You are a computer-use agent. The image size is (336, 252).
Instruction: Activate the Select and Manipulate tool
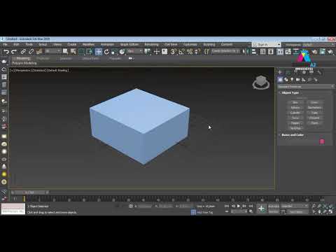[x=156, y=52]
